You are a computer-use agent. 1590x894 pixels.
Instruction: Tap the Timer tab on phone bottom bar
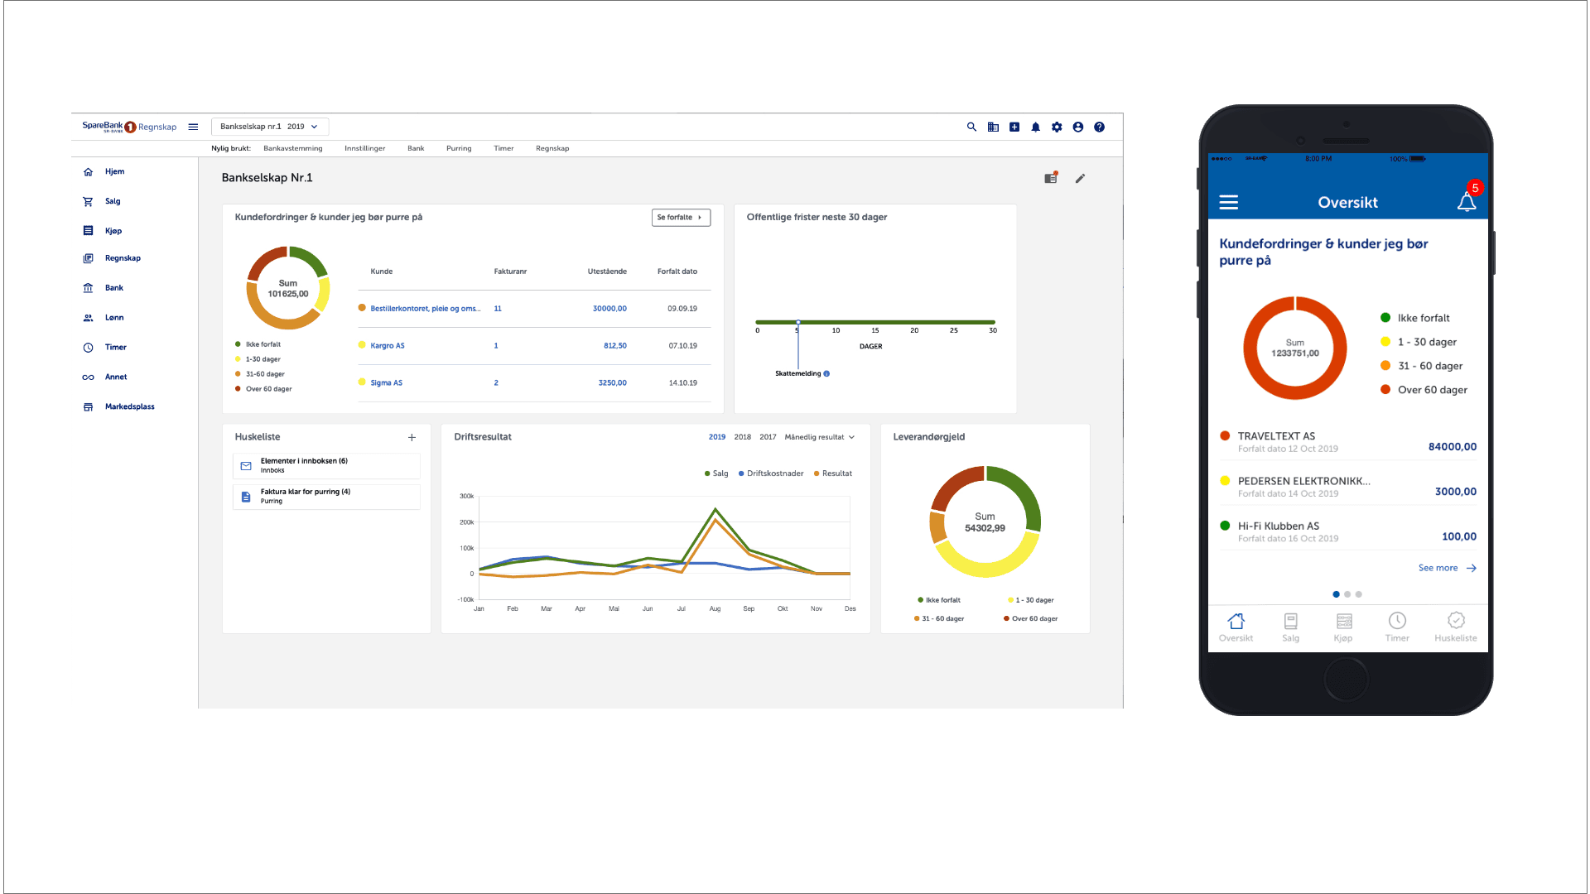(1397, 627)
